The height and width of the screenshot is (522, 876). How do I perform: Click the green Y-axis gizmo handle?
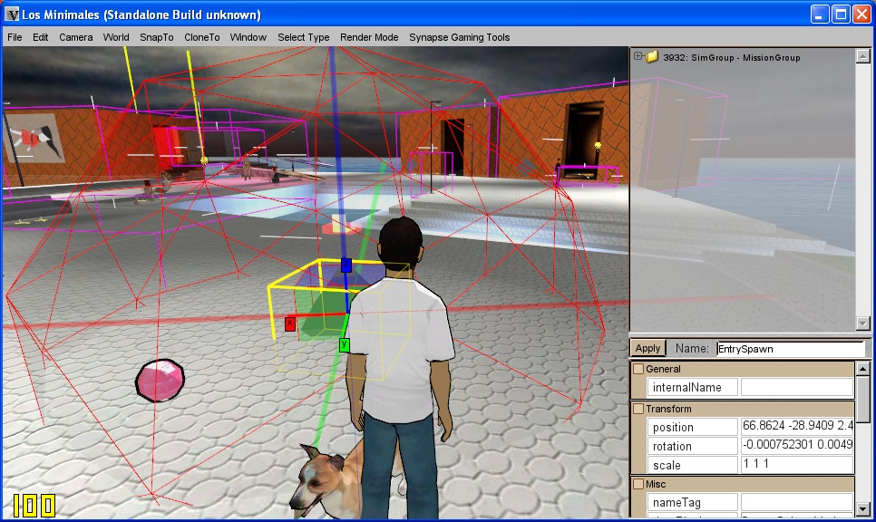(x=345, y=344)
